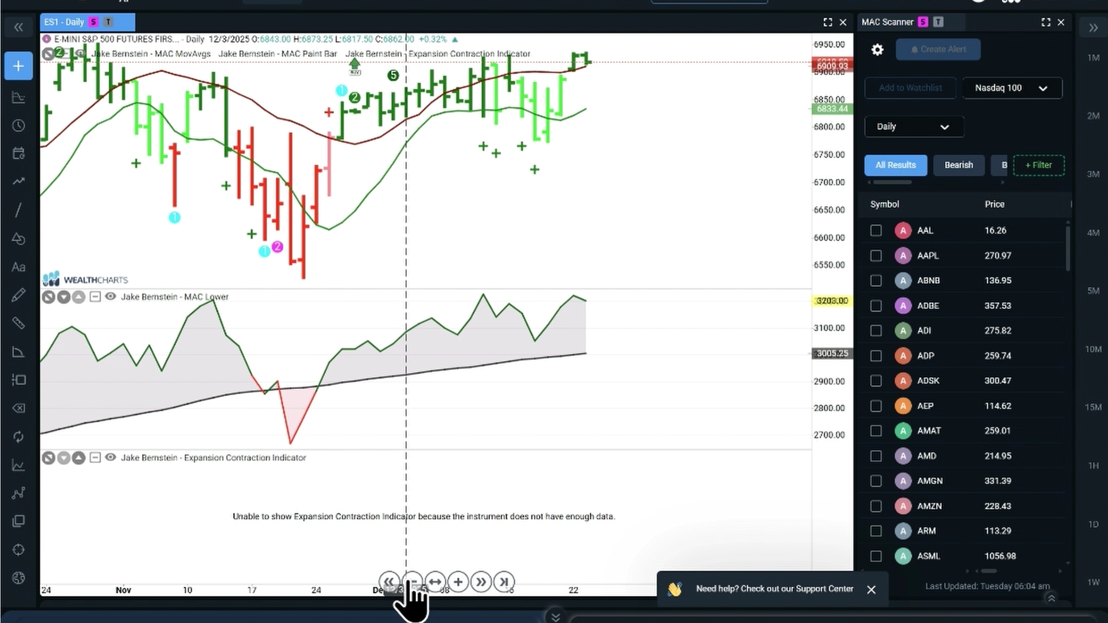
Task: Maximize the MAC Scanner panel
Action: point(1046,22)
